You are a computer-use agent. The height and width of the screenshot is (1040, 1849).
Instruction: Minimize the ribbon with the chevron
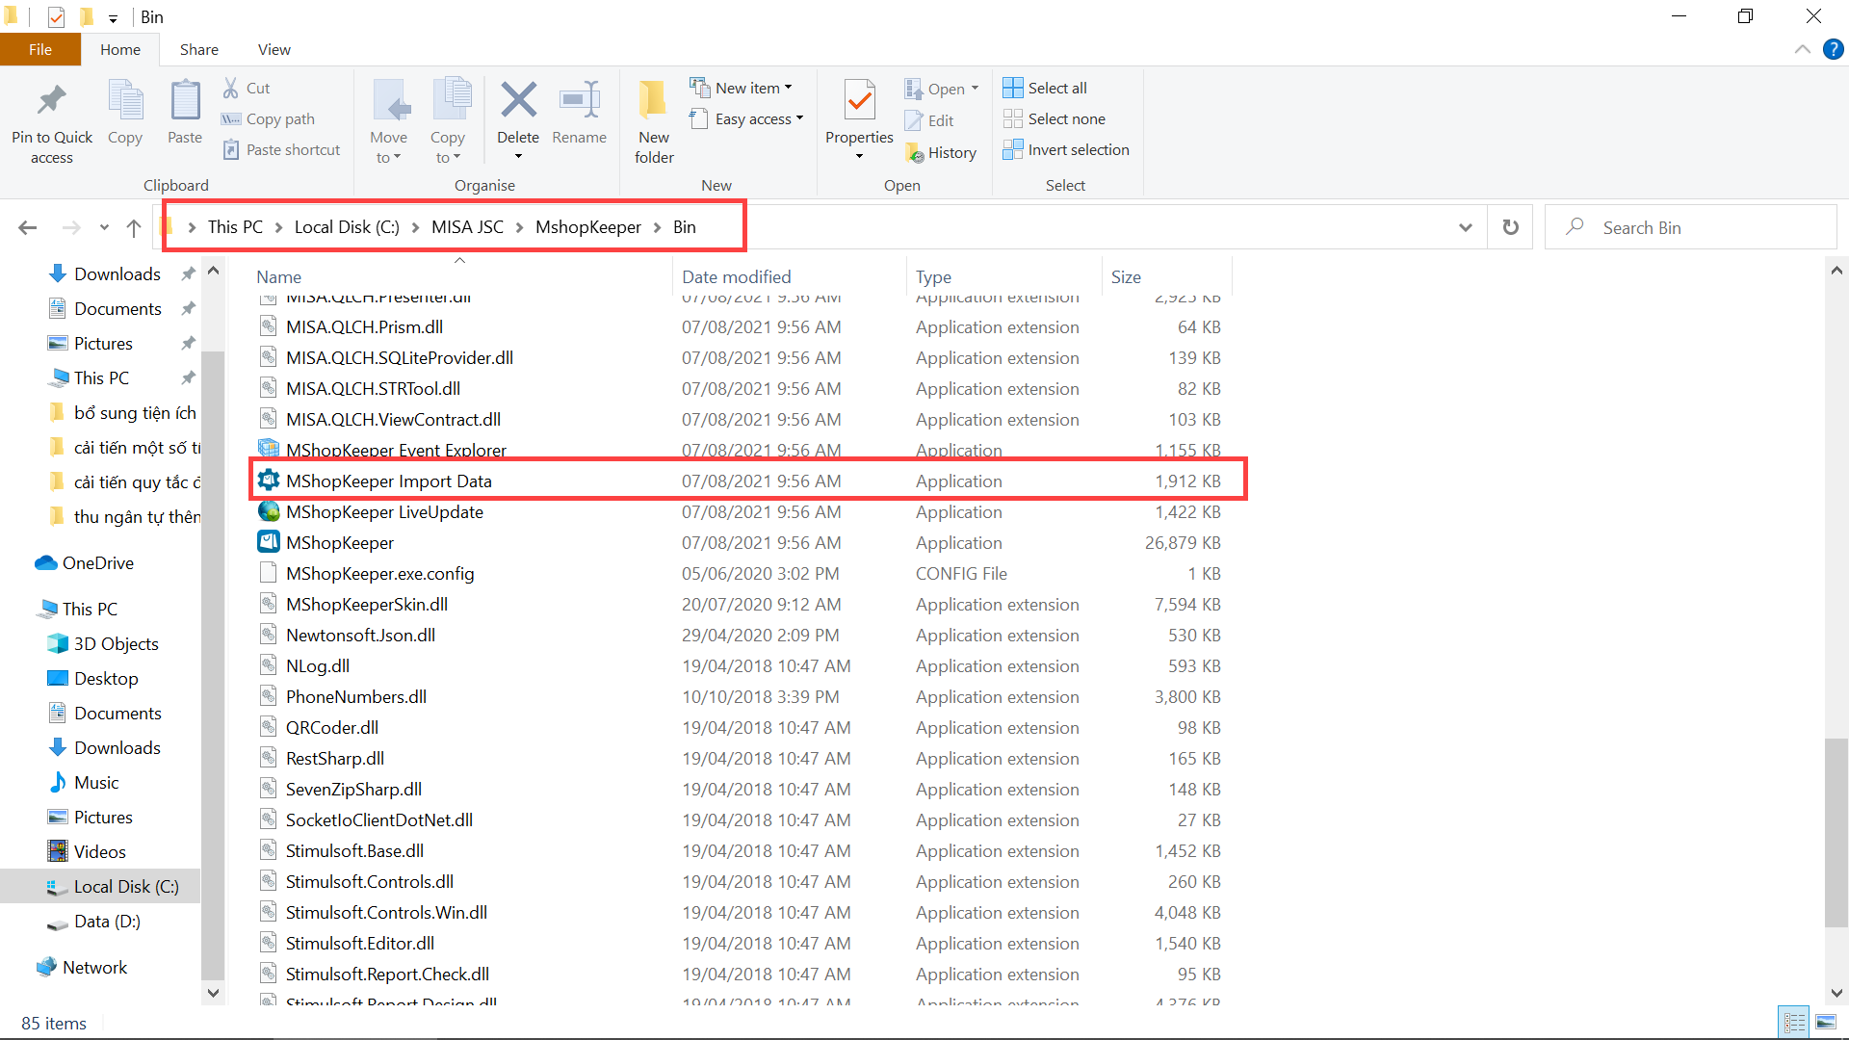tap(1802, 49)
